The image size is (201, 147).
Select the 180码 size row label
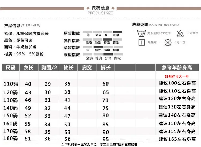tap(10, 138)
